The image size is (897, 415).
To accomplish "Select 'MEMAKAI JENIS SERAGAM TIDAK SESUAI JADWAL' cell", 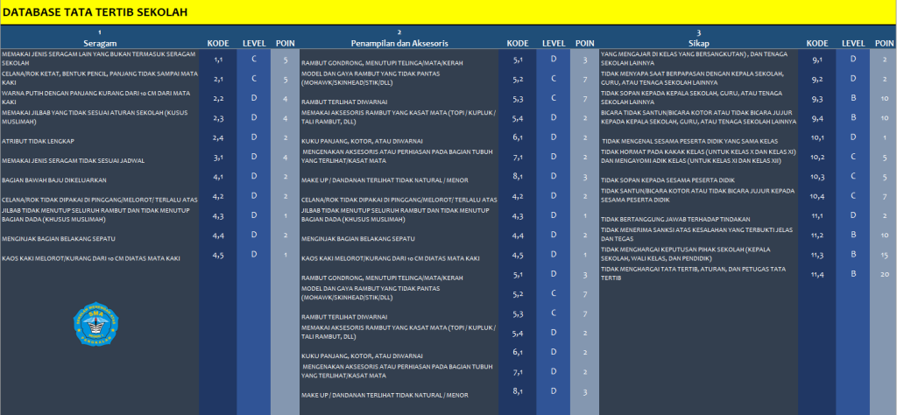I will point(100,157).
